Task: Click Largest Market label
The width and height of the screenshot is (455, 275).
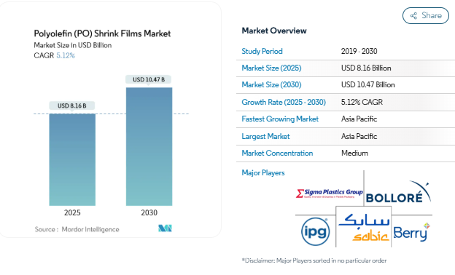Action: 265,136
